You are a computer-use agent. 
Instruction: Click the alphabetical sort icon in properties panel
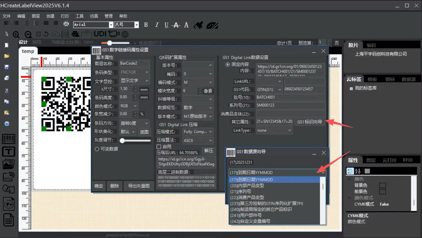click(x=358, y=171)
